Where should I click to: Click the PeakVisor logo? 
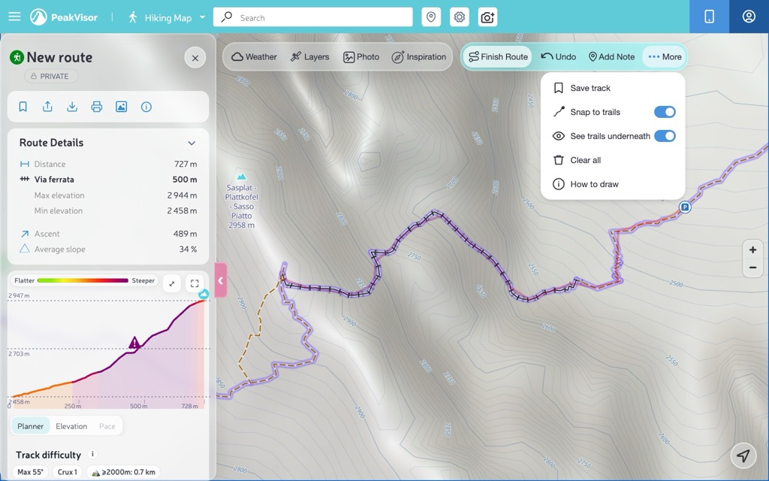[64, 17]
